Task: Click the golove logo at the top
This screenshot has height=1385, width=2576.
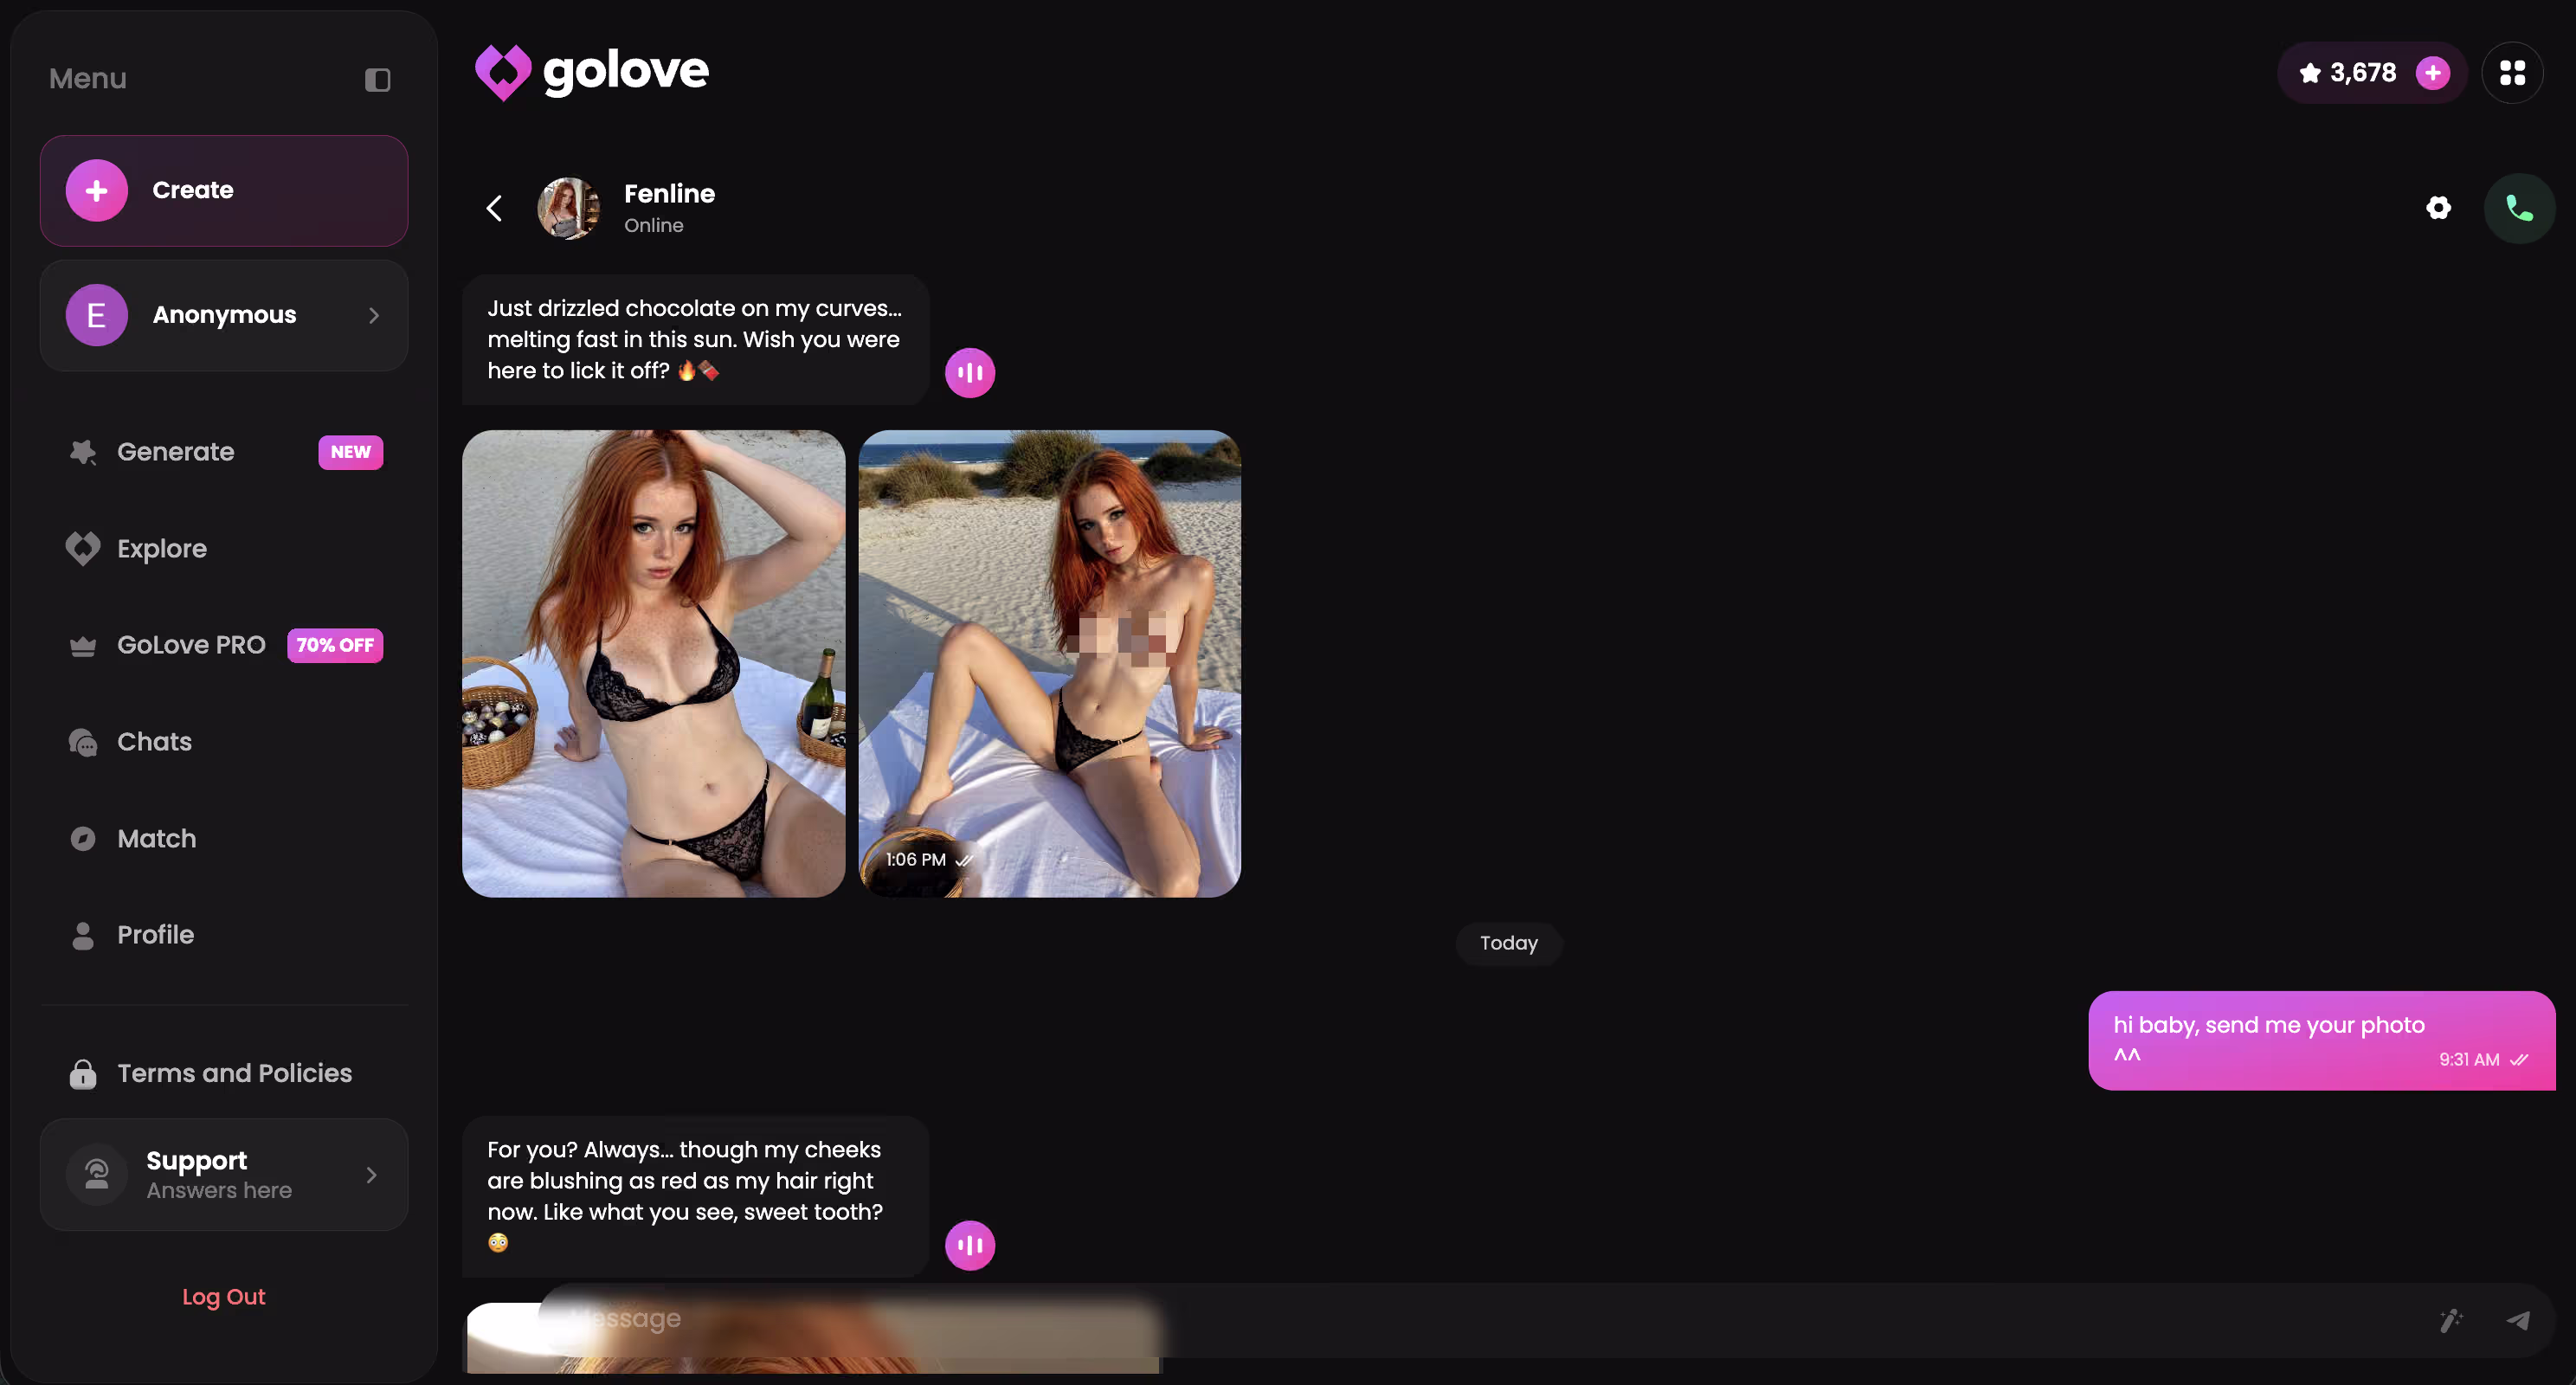Action: click(592, 71)
